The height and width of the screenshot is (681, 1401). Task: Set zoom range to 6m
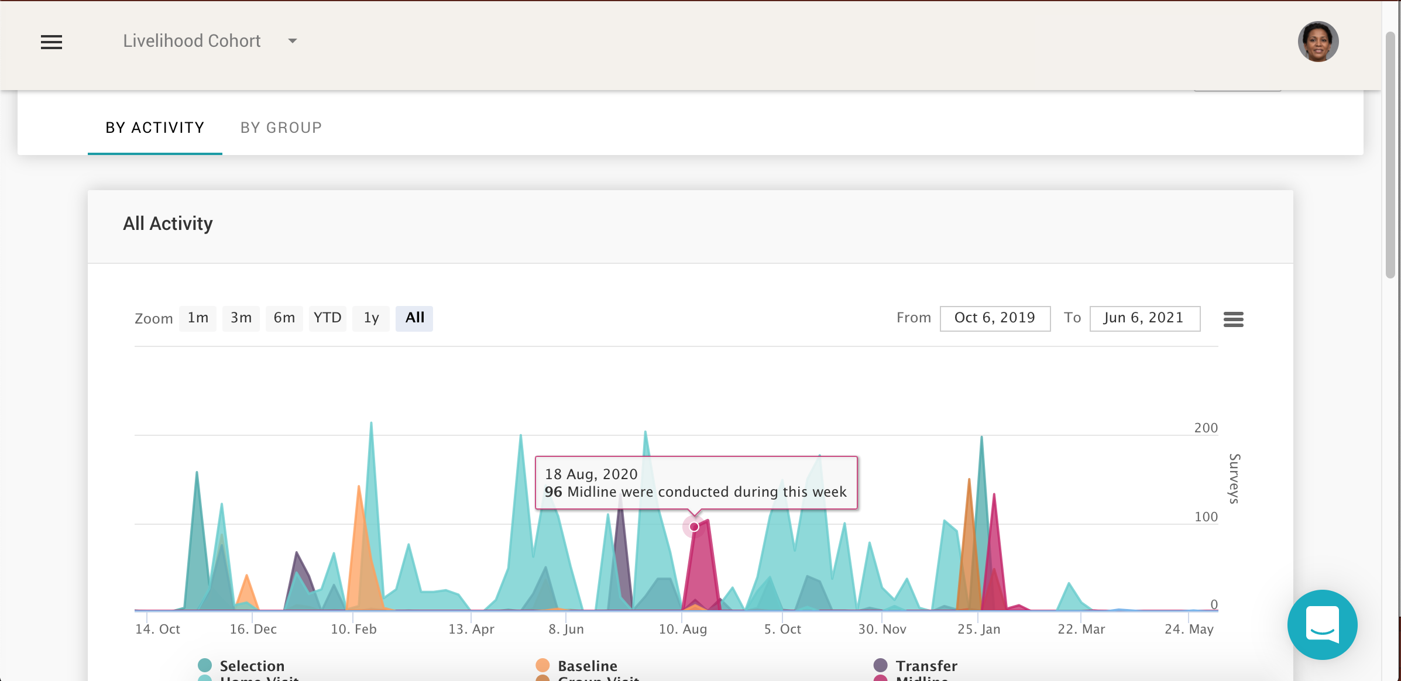(284, 318)
